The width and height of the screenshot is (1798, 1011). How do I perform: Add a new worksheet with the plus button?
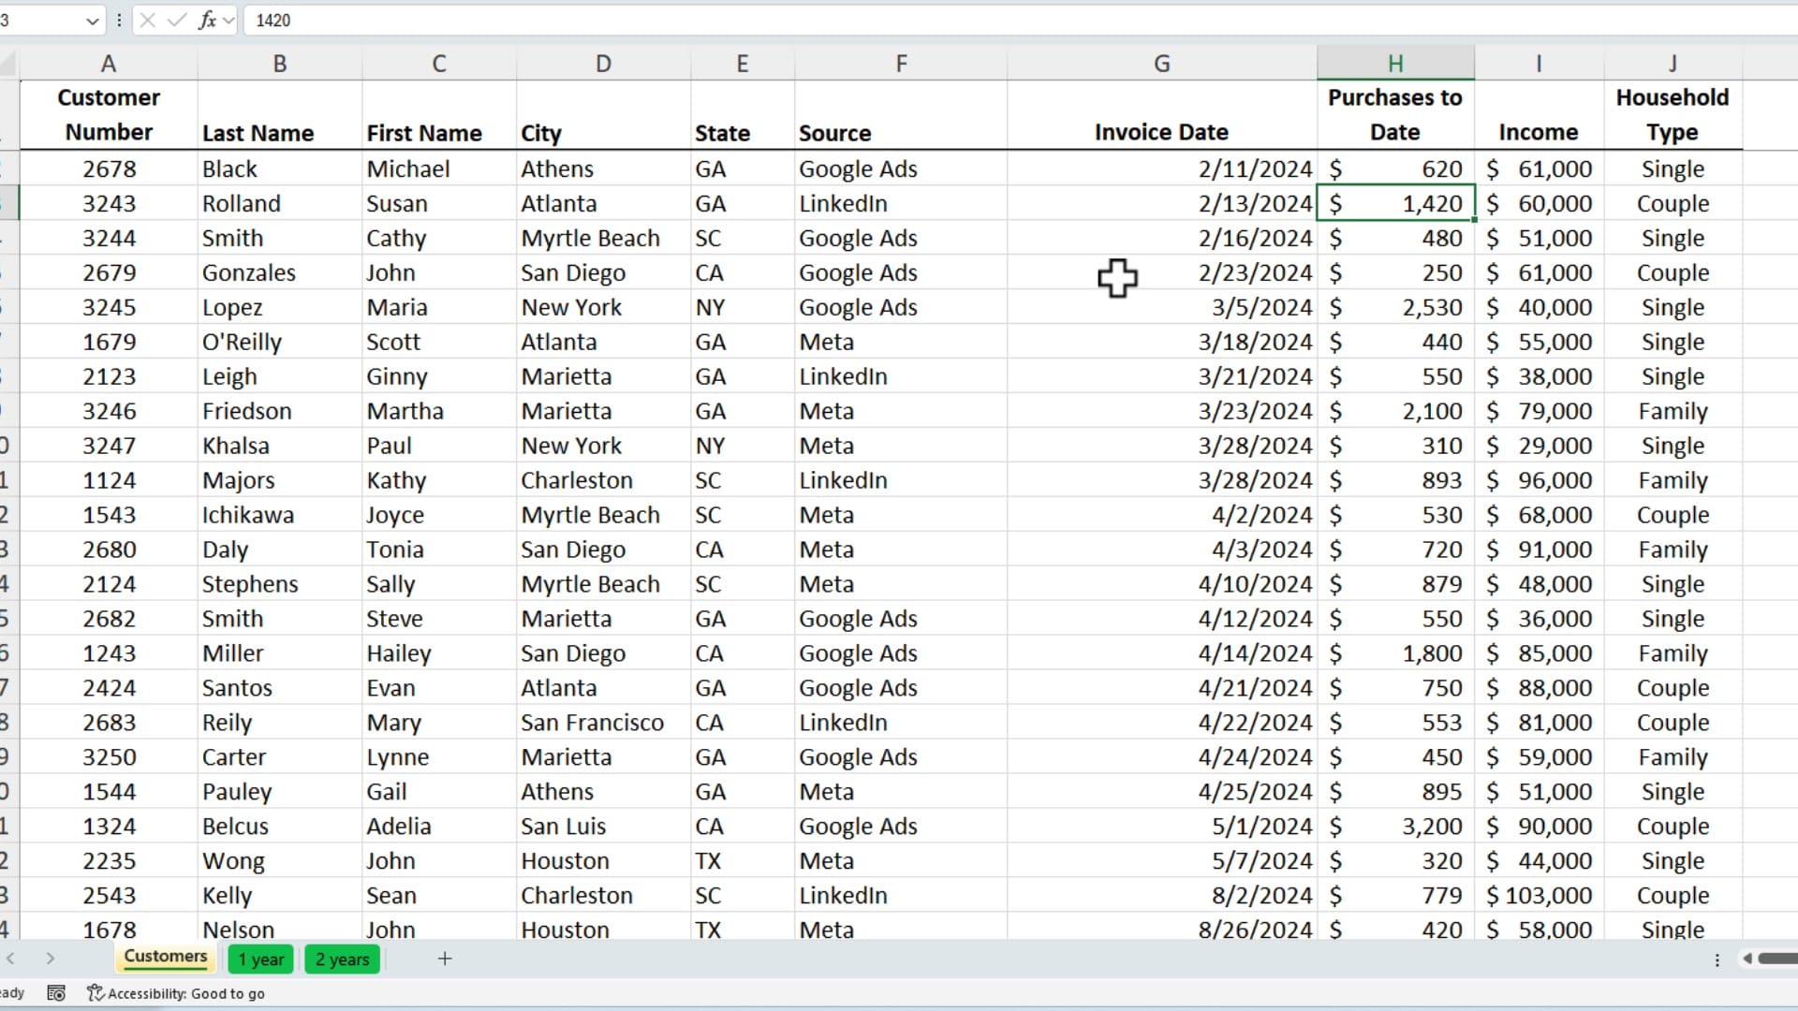tap(445, 959)
